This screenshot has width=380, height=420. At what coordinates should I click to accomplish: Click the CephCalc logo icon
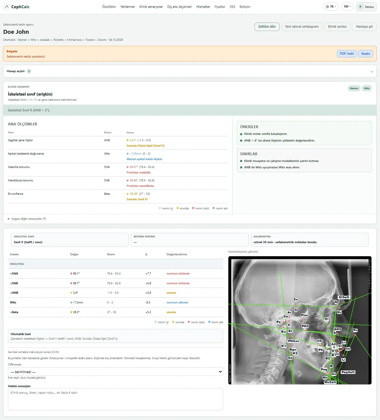click(7, 7)
